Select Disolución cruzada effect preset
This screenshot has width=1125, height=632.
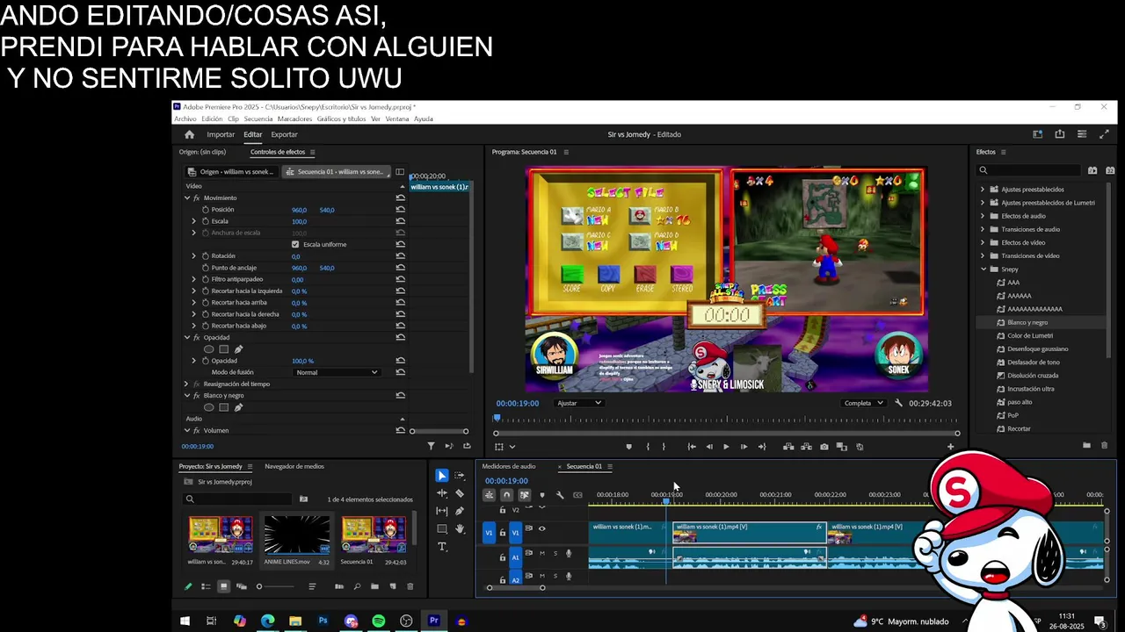pyautogui.click(x=1033, y=376)
